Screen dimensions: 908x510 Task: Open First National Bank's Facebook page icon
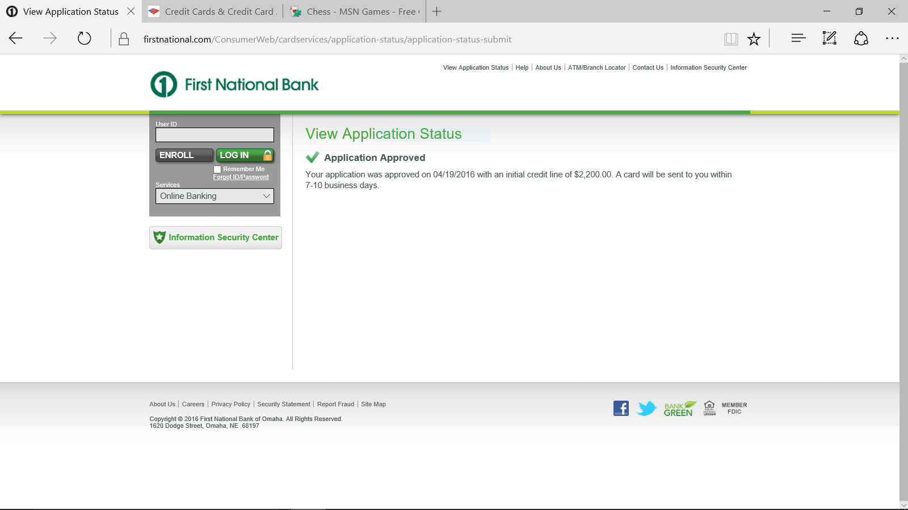(621, 408)
